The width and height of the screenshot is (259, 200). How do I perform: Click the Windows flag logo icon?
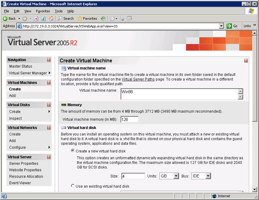point(251,11)
